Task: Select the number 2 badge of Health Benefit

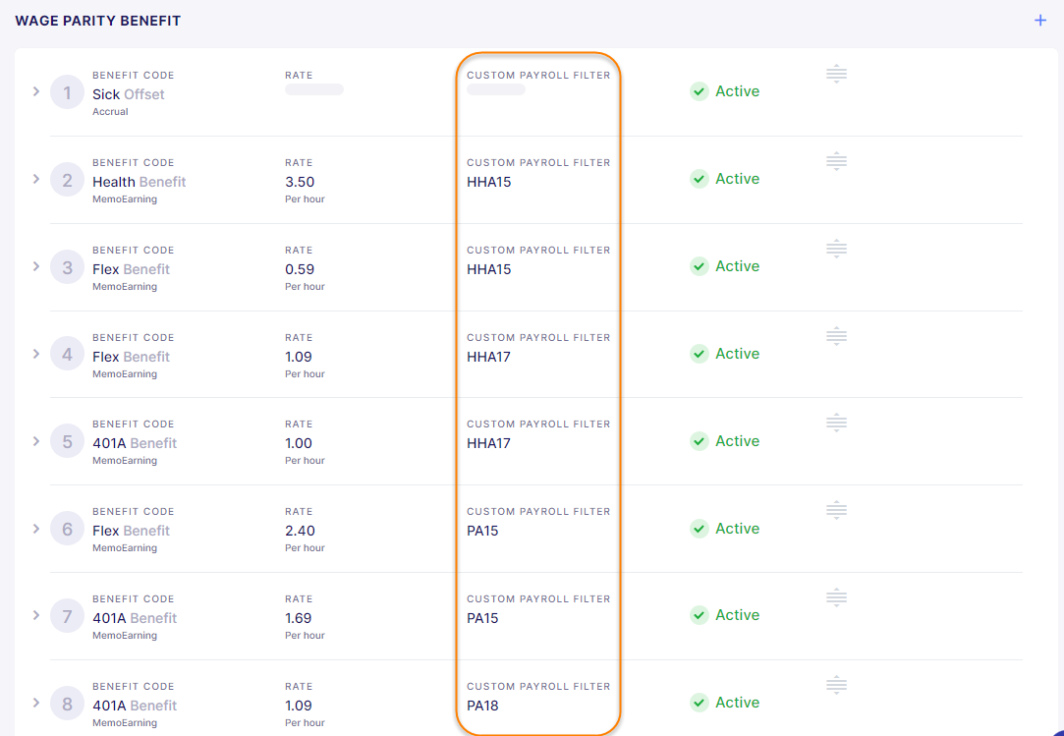Action: tap(67, 180)
